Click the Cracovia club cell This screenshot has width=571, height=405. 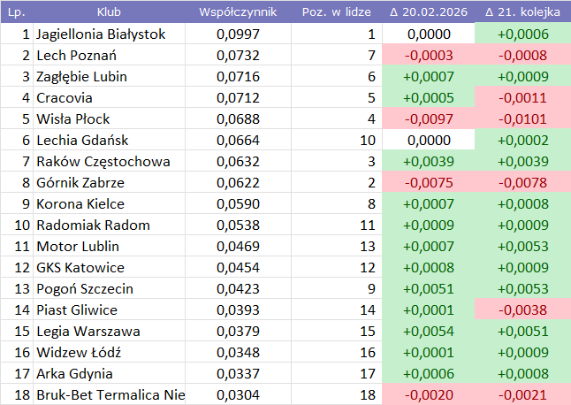click(x=109, y=98)
